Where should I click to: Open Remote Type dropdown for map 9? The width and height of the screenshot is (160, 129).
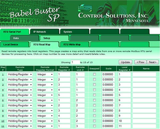(x=20, y=116)
